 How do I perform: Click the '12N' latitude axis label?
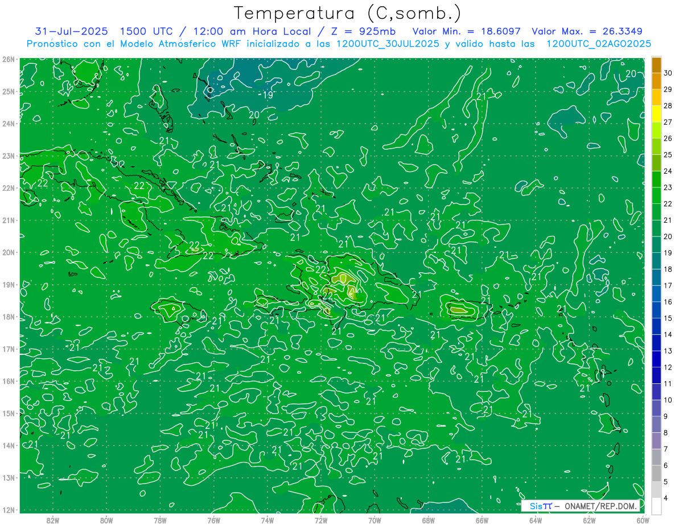(x=8, y=510)
